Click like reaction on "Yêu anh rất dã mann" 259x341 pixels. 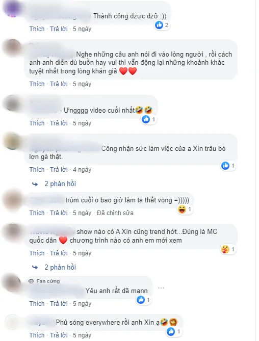[x=141, y=300]
